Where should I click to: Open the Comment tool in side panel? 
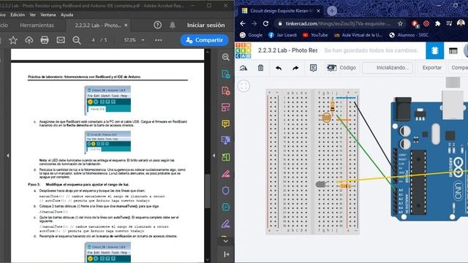226,123
